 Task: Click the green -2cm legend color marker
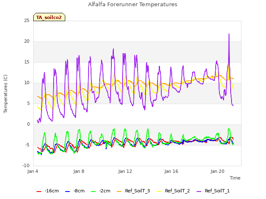(x=93, y=192)
